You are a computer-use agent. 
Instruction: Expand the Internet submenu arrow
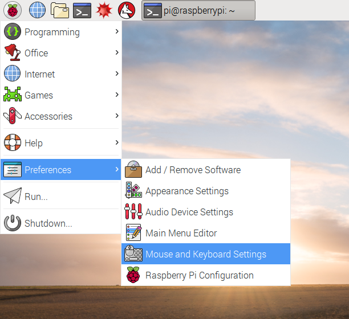117,73
